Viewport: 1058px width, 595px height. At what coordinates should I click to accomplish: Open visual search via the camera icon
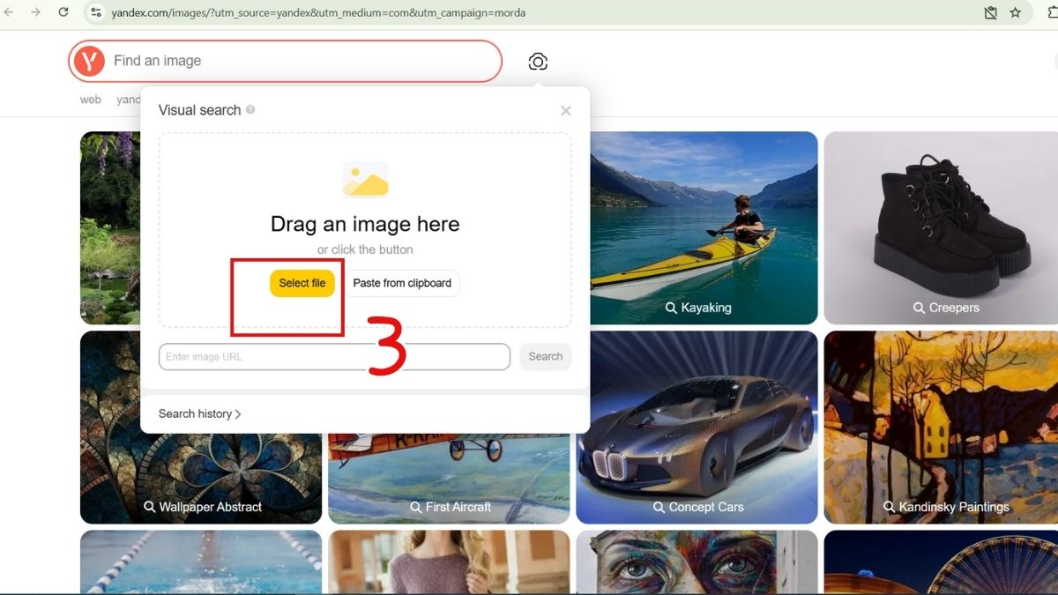click(538, 61)
